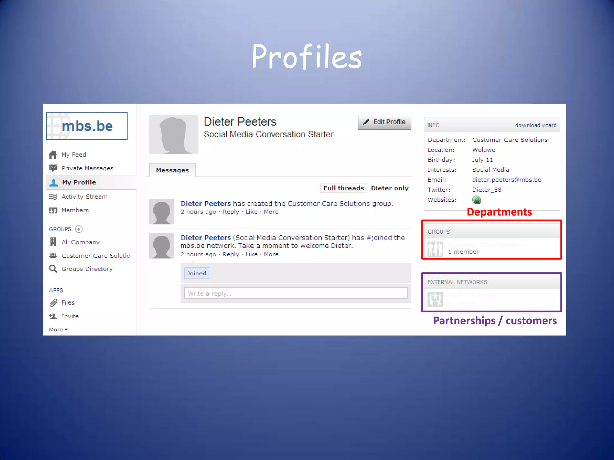Open Invite app
This screenshot has height=460, width=614.
point(70,316)
